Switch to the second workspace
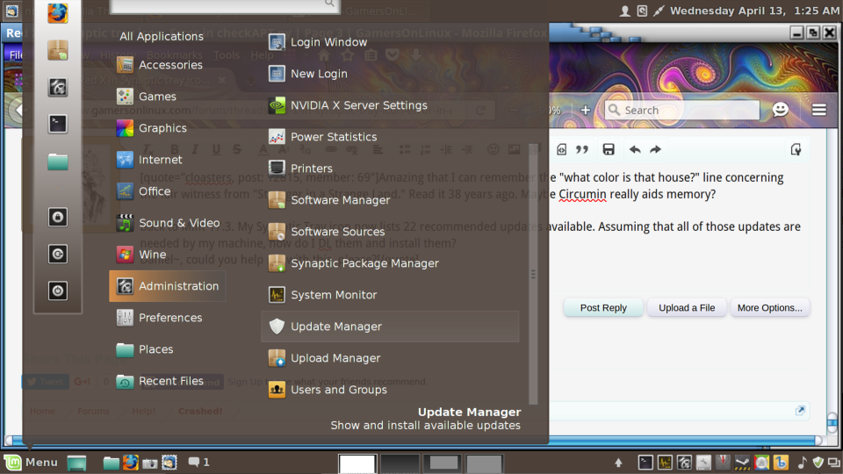Viewport: 843px width, 474px height. tap(400, 463)
